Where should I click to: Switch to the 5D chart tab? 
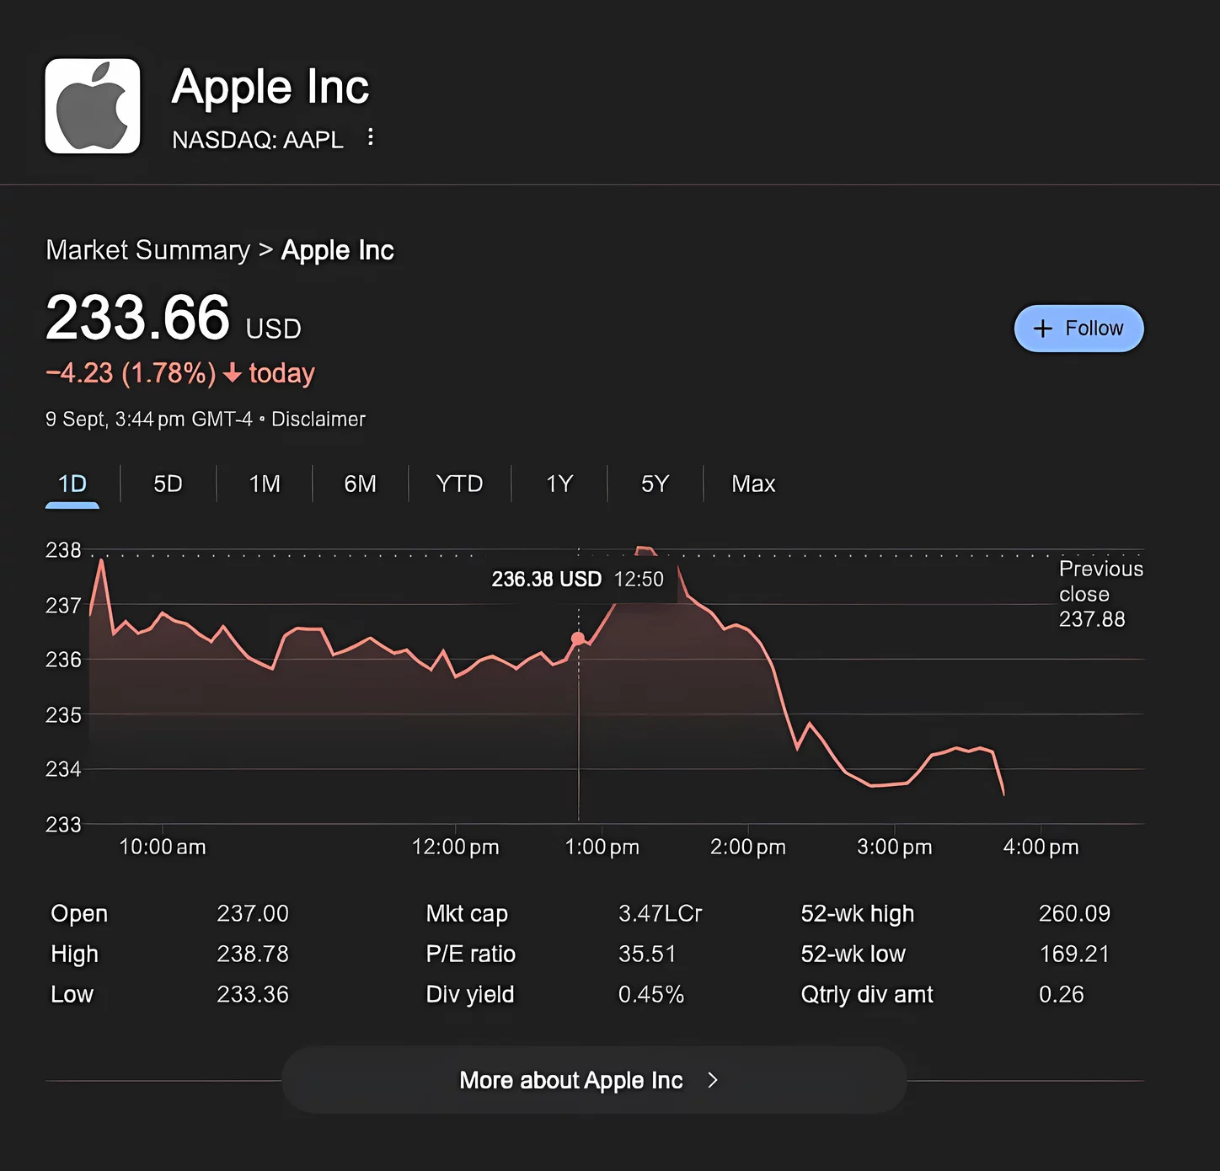(168, 484)
